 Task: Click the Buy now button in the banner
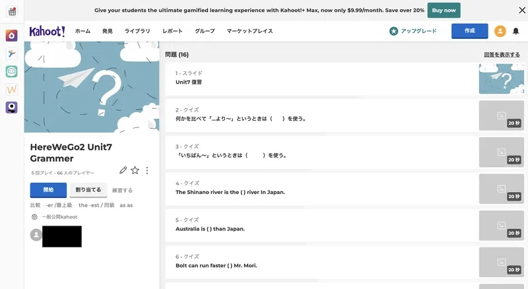444,11
